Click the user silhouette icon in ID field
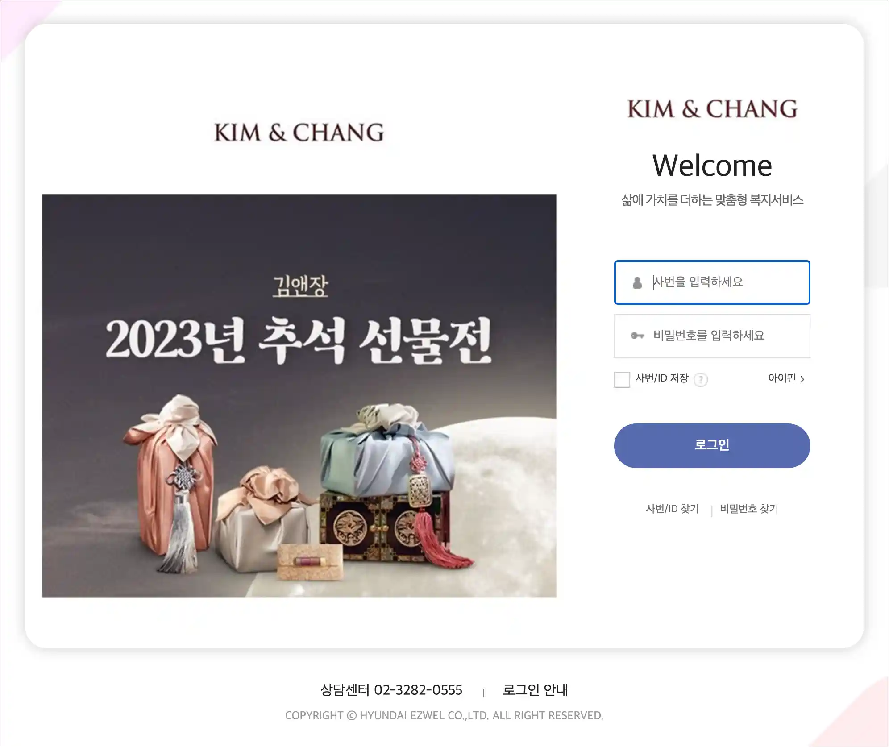889x747 pixels. (x=637, y=282)
